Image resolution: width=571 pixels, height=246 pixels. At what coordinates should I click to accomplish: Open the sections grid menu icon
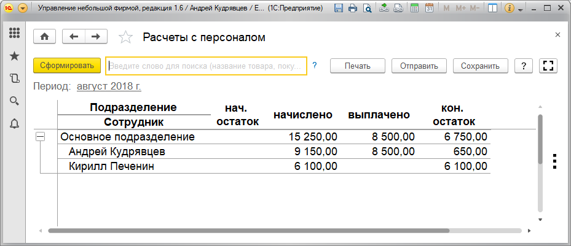tap(14, 33)
